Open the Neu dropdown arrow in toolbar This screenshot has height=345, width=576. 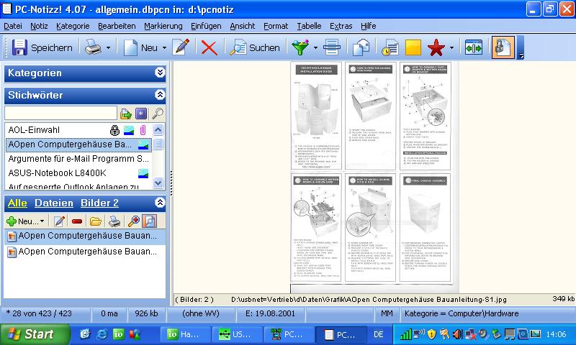pos(163,48)
